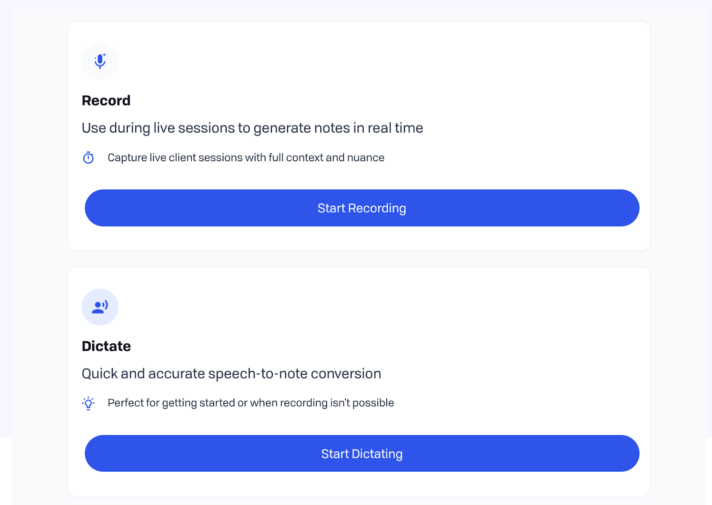Click the stopwatch icon beside the capture sessions text

click(89, 157)
